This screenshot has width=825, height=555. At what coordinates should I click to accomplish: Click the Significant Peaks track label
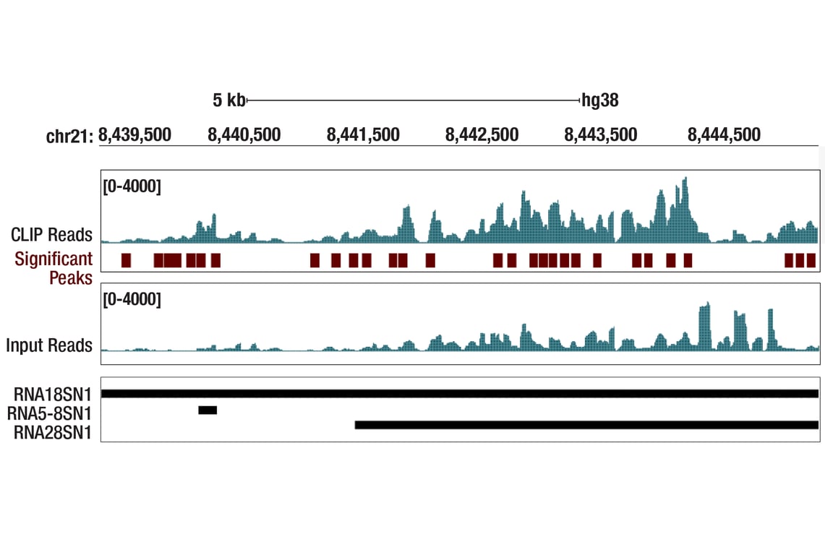54,268
